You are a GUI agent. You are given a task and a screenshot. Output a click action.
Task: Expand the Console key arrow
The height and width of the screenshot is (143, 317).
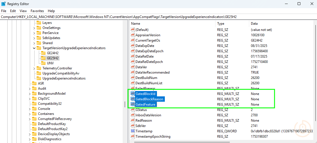(30, 109)
